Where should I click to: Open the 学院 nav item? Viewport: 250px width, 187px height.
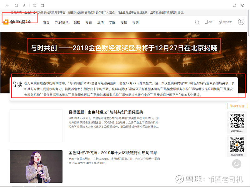click(112, 22)
